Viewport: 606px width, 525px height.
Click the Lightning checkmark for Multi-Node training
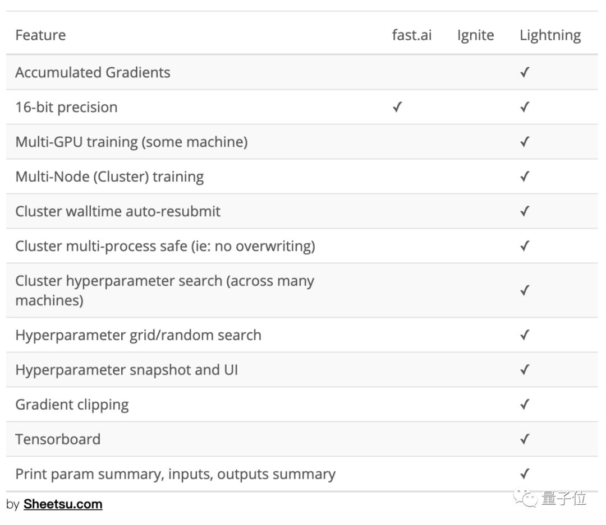click(525, 176)
